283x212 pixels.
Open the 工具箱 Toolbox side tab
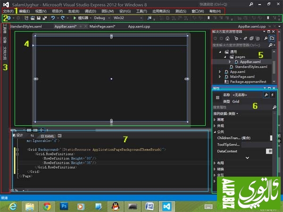tap(5, 28)
